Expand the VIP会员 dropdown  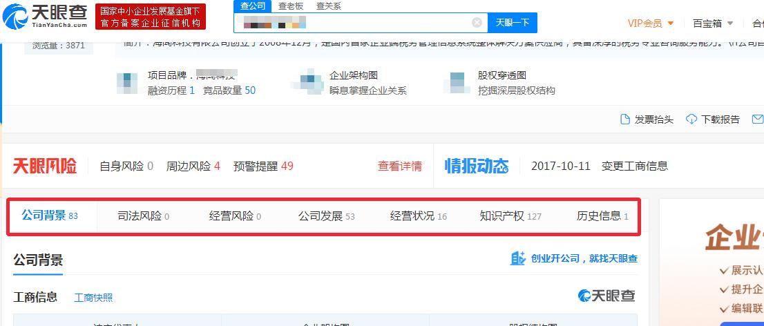coord(651,23)
